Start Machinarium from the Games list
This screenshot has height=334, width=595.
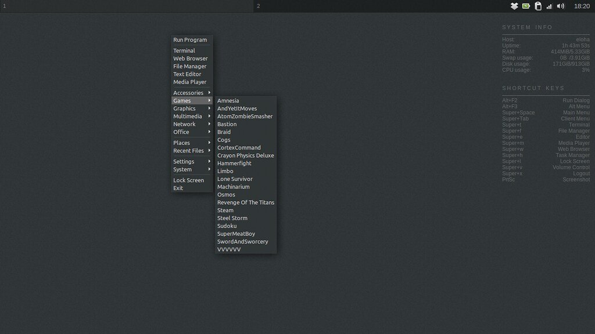click(x=233, y=187)
